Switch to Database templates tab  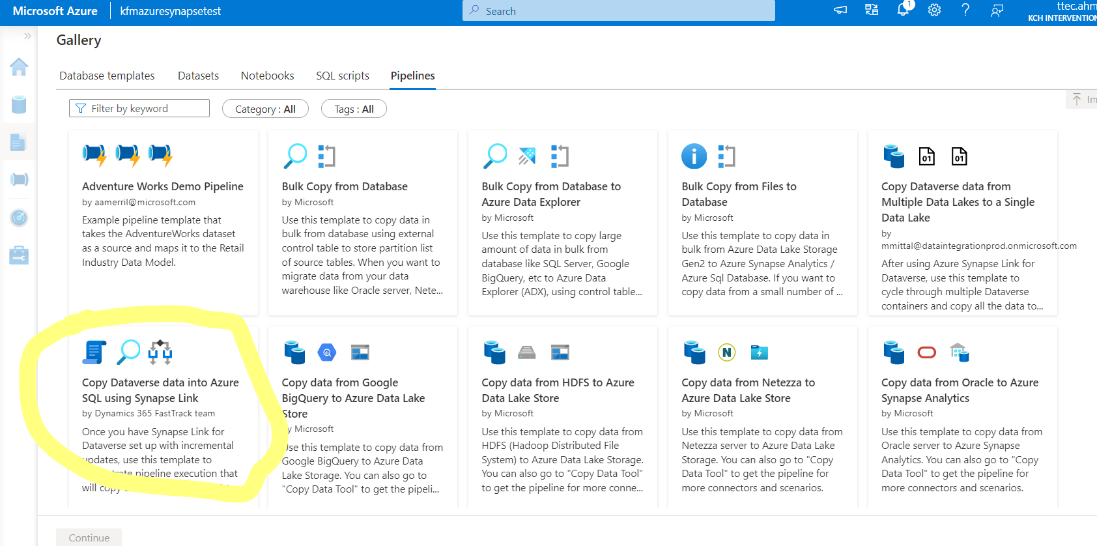[x=107, y=76]
